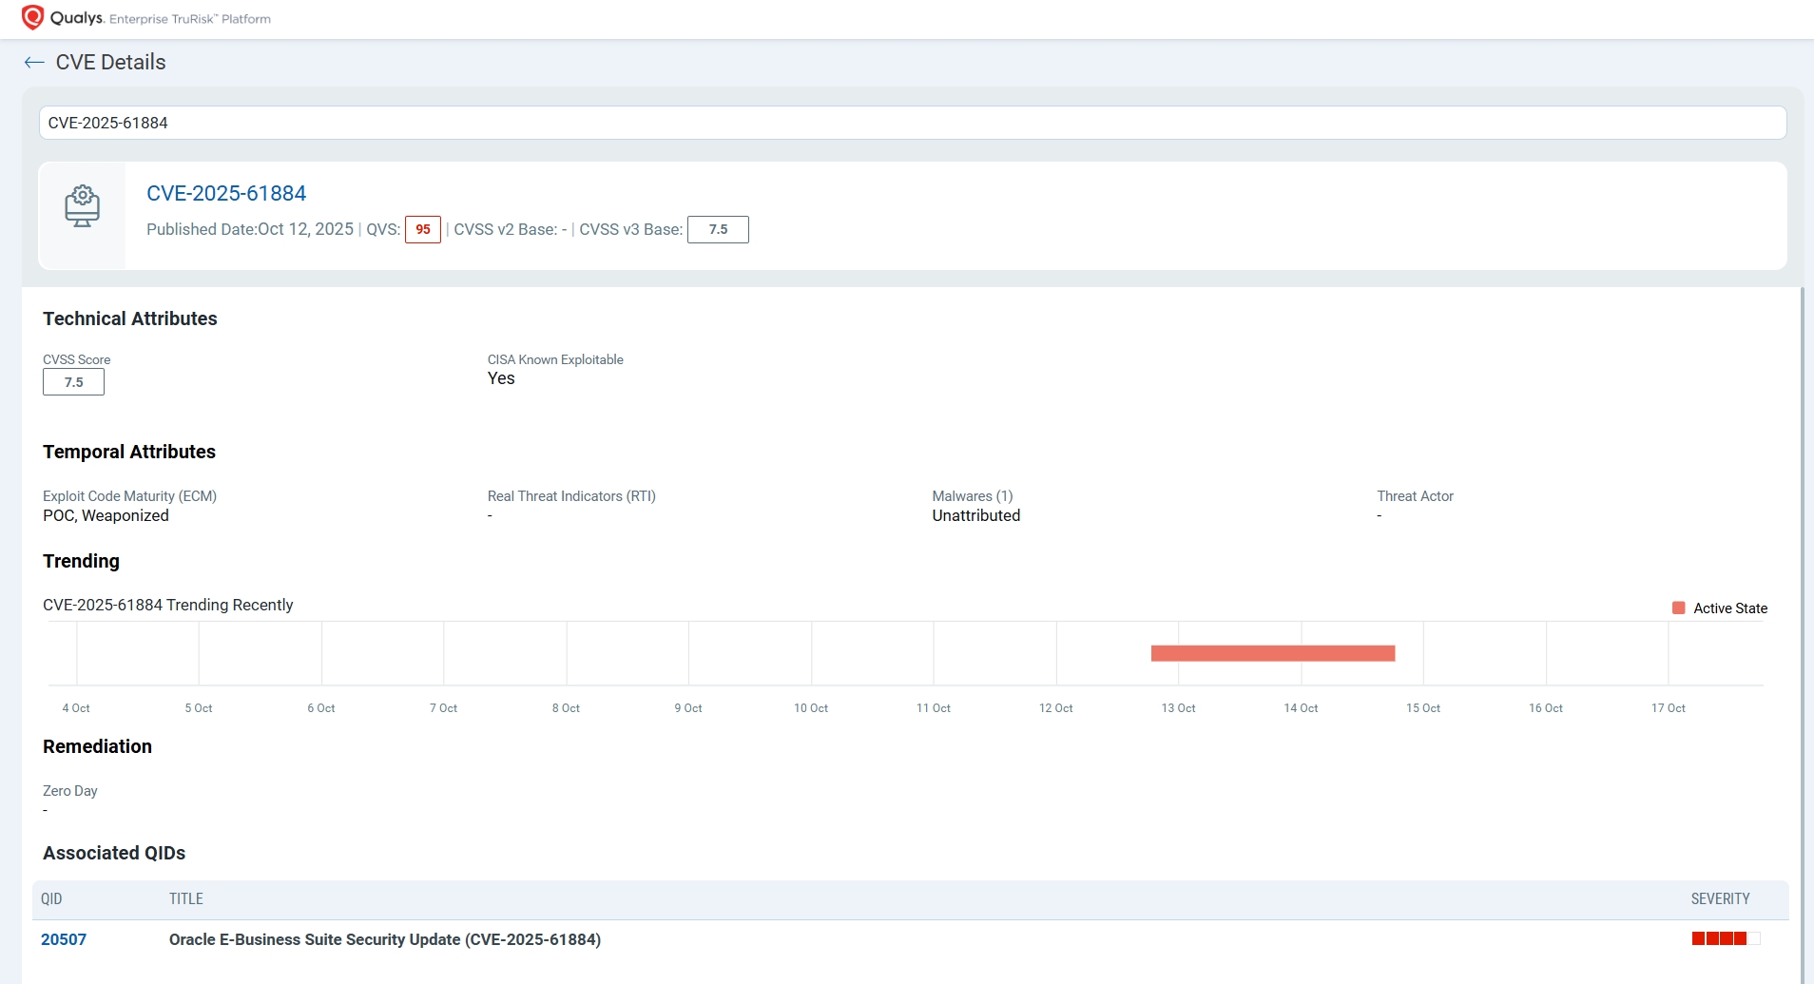Click the QVS score badge 95
This screenshot has width=1814, height=984.
[x=422, y=230]
